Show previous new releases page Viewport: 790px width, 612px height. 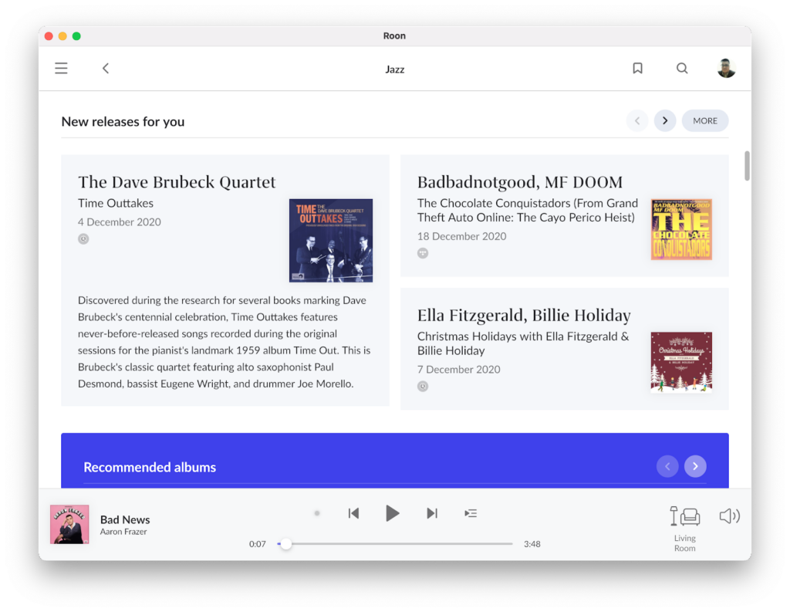tap(637, 120)
